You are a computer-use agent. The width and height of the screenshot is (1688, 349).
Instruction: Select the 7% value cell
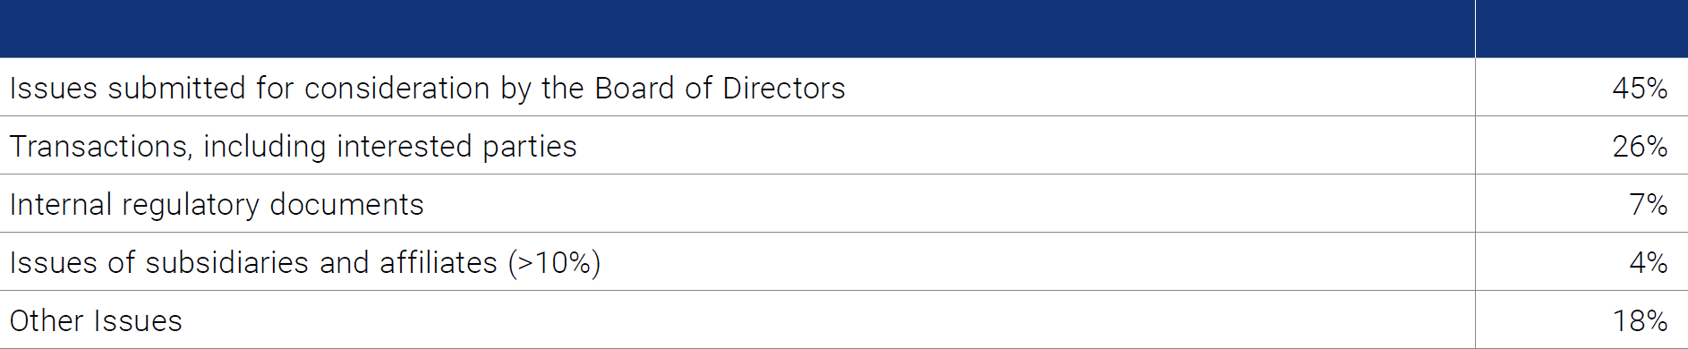[x=1581, y=204]
